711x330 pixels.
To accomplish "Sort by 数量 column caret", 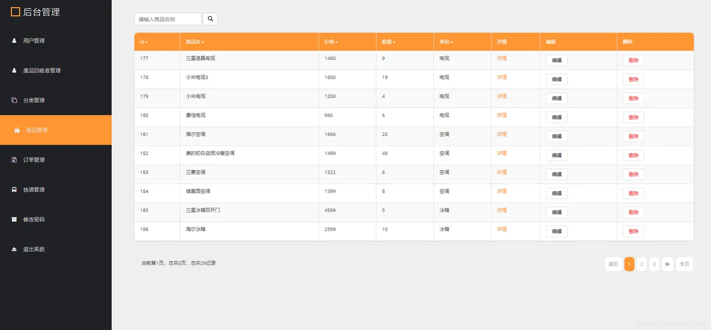I will pos(394,43).
